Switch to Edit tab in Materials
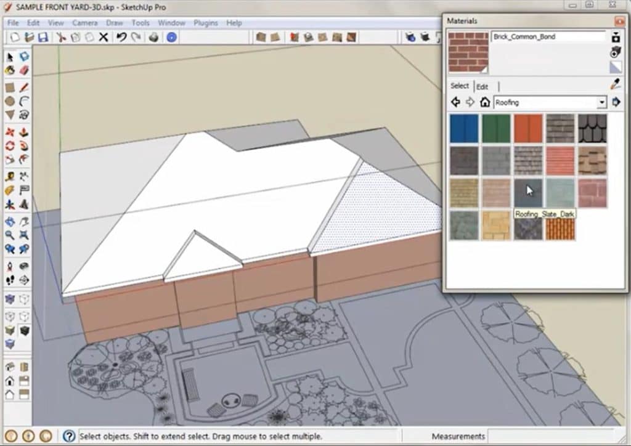 (482, 86)
